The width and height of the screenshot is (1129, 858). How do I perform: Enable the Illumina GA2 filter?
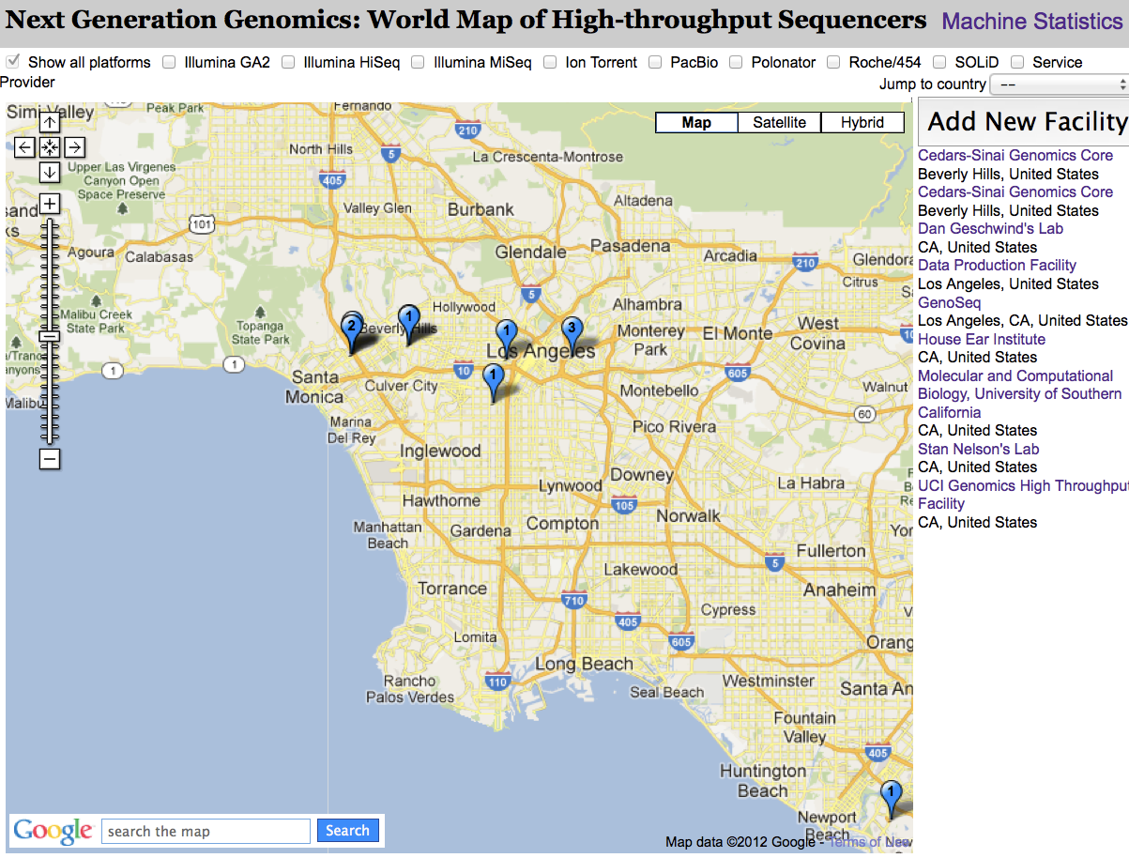point(169,62)
